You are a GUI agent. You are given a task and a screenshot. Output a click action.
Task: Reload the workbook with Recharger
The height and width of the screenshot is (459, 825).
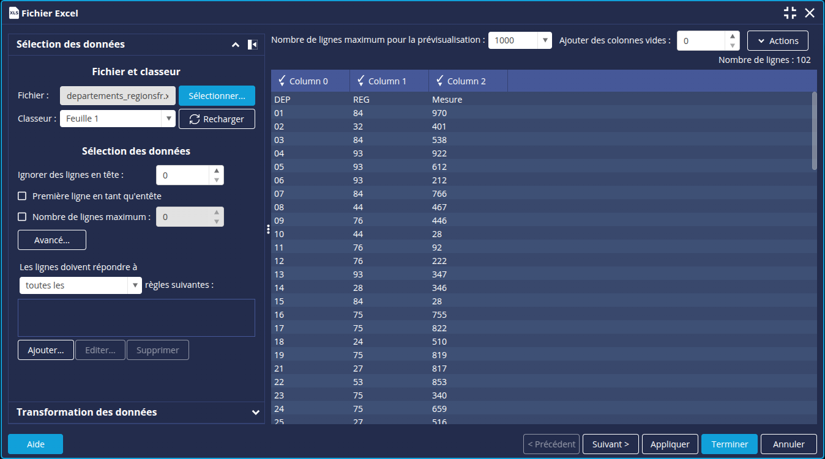(217, 119)
